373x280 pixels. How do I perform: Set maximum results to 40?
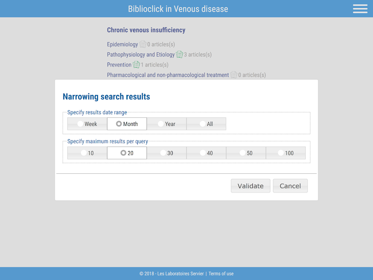click(206, 153)
